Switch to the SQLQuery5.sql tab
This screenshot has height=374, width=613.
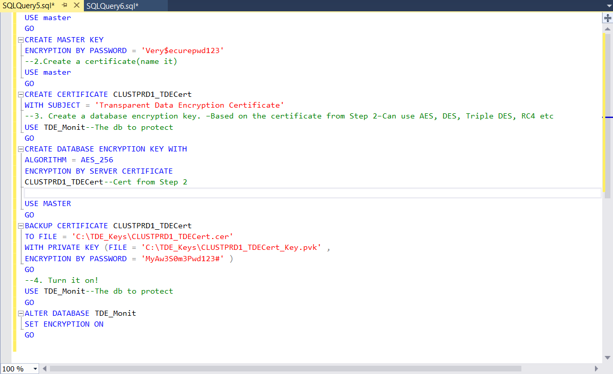pyautogui.click(x=28, y=6)
